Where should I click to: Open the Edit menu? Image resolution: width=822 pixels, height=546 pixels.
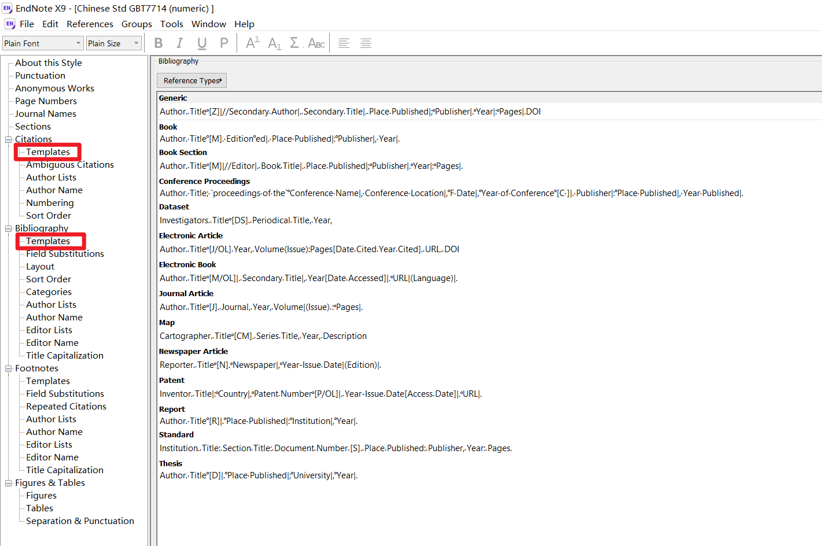click(50, 24)
